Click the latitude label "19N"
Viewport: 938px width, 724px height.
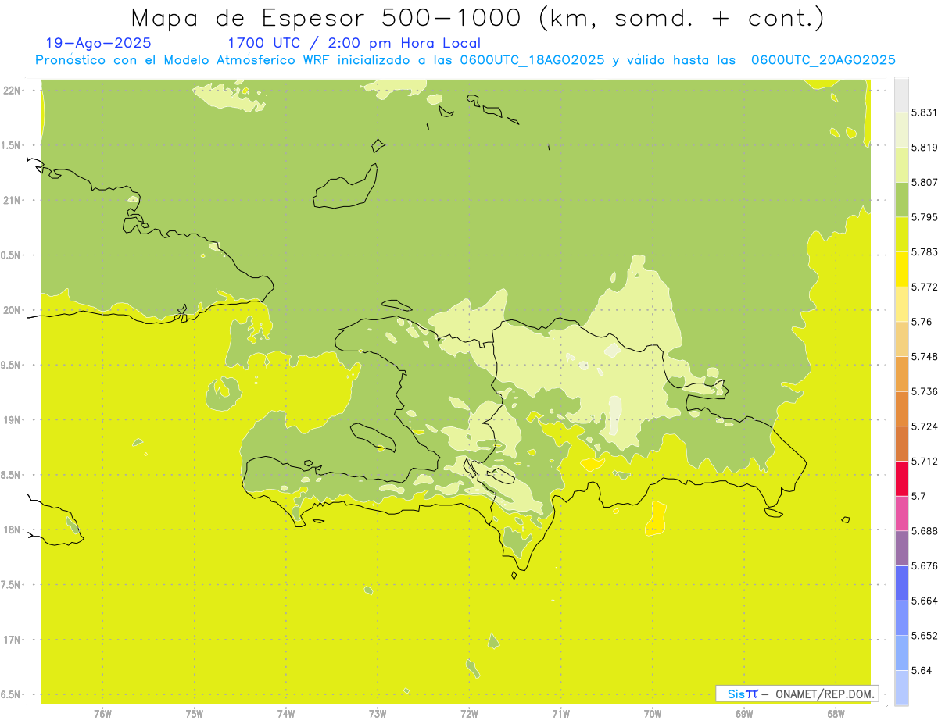[11, 420]
